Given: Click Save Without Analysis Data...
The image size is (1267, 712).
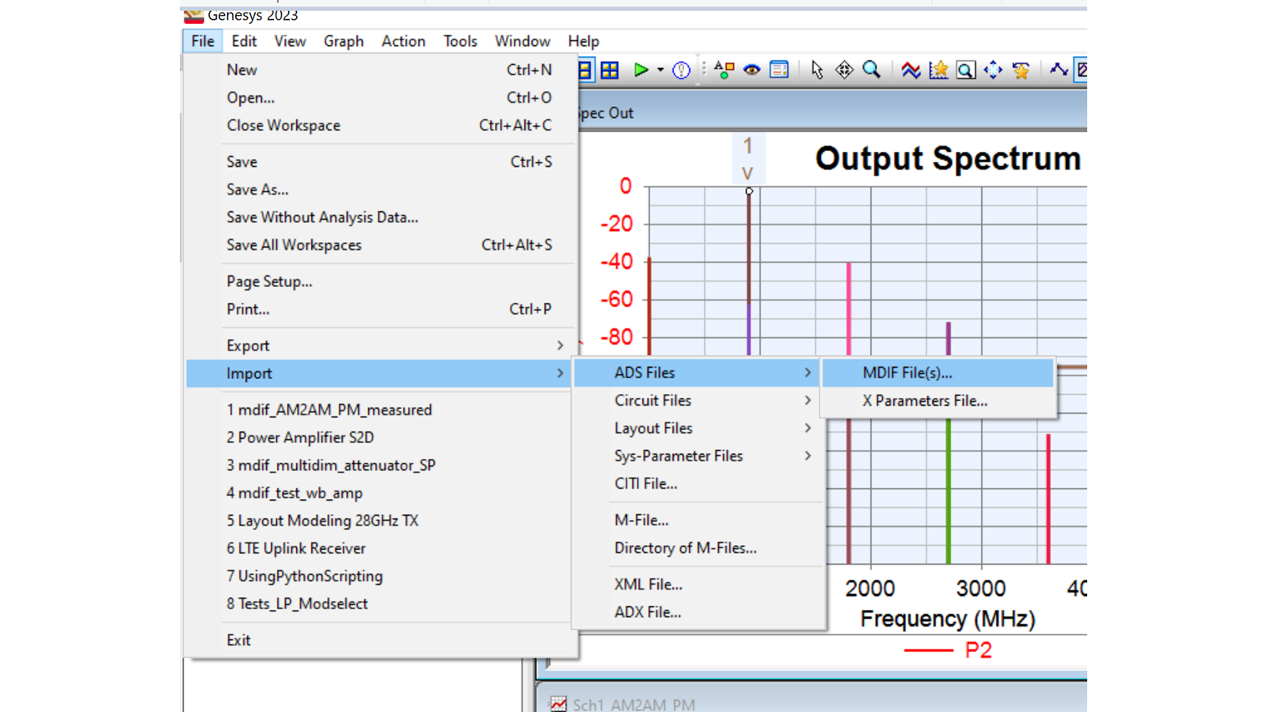Looking at the screenshot, I should [322, 217].
